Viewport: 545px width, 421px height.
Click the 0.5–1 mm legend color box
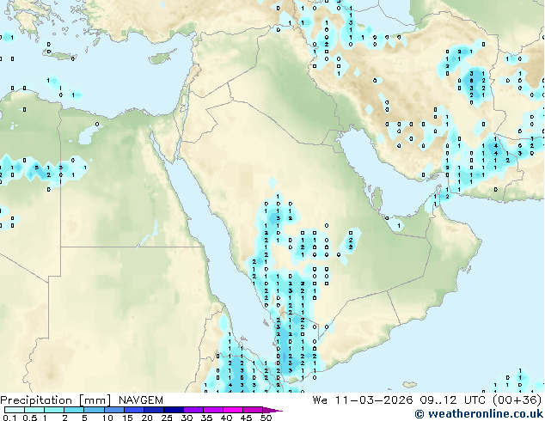tap(34, 410)
